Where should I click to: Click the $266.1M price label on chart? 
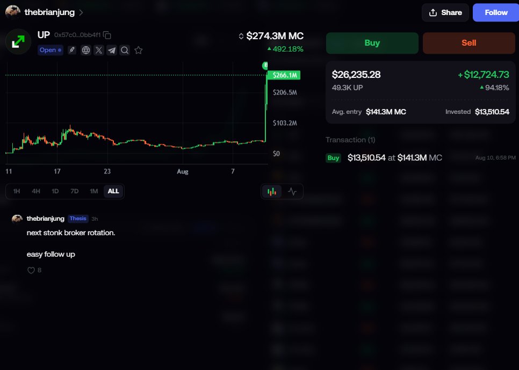click(284, 75)
